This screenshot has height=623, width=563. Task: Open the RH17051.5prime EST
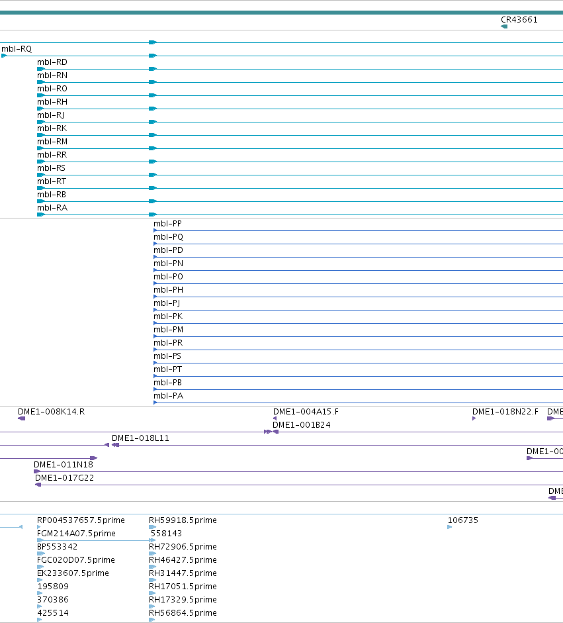coord(183,587)
